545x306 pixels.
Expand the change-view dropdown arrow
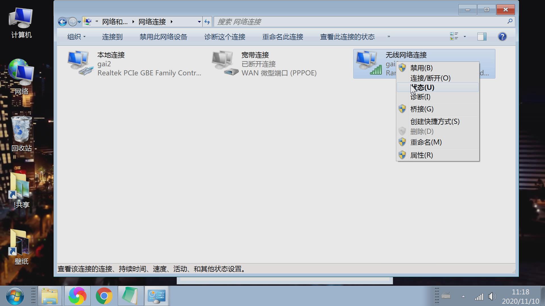[x=465, y=37]
